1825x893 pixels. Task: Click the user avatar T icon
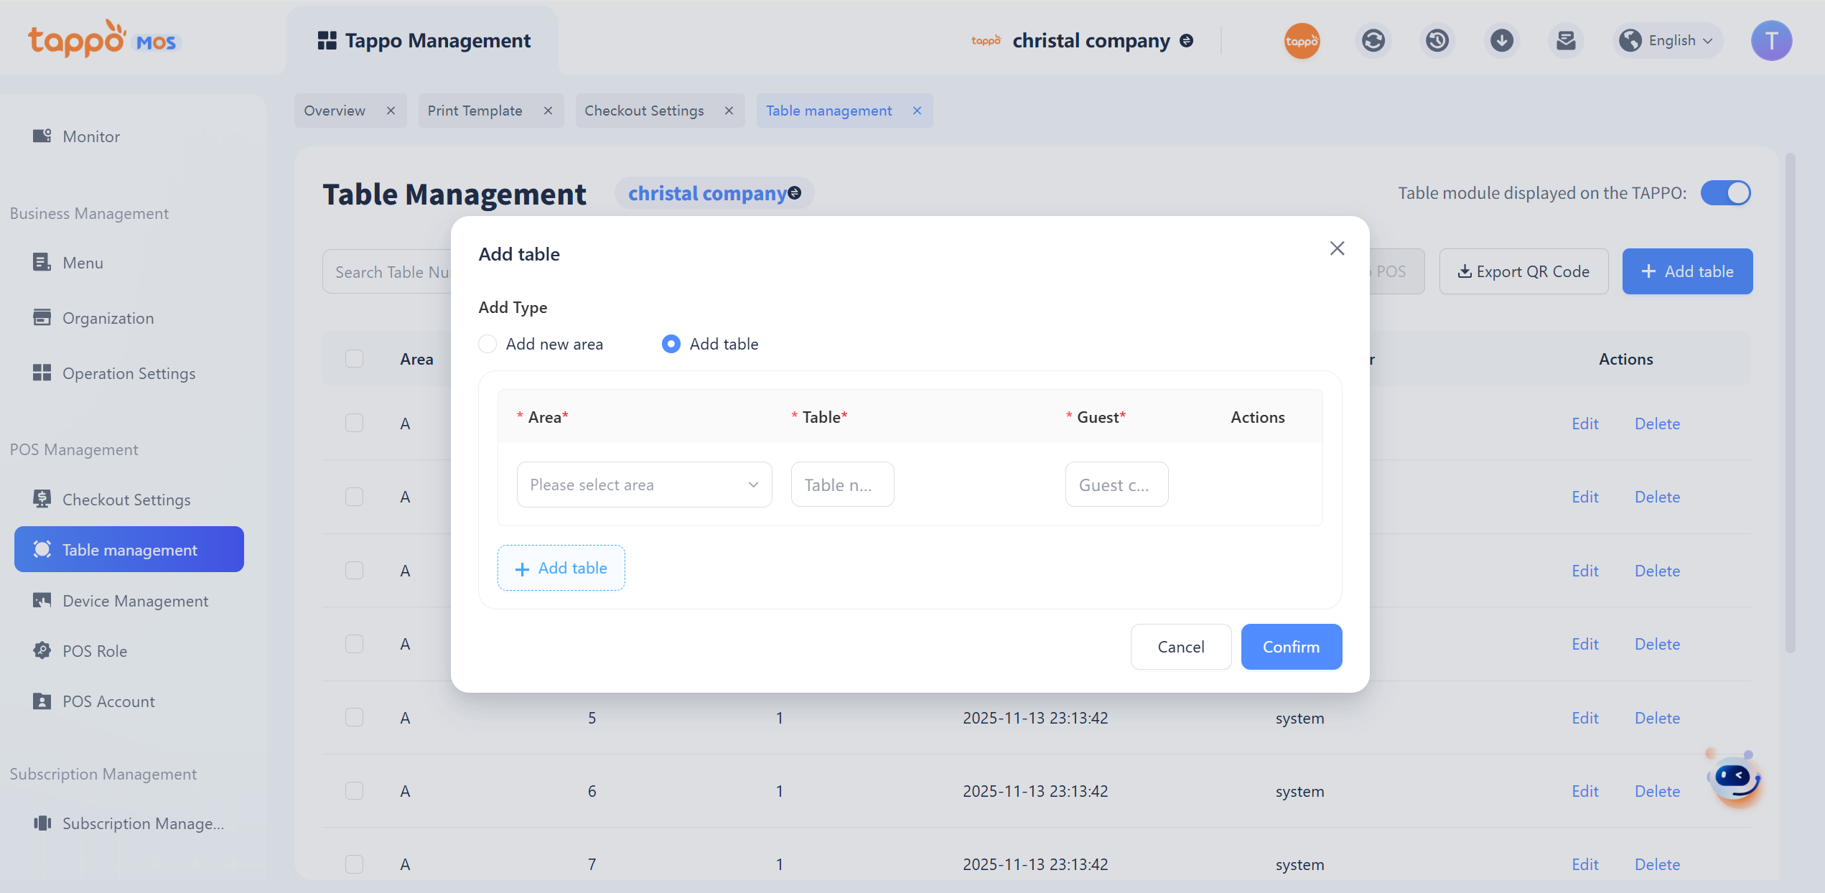click(x=1770, y=40)
